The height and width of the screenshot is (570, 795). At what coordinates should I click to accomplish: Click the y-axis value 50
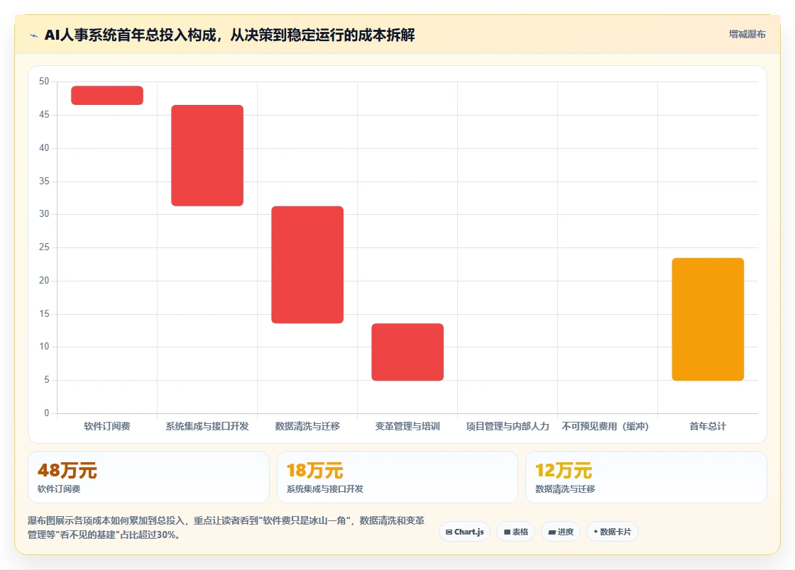[44, 82]
